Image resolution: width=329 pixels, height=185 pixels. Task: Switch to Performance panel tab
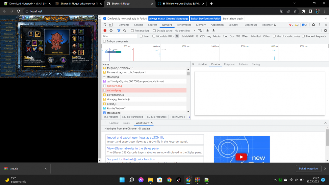click(x=184, y=25)
